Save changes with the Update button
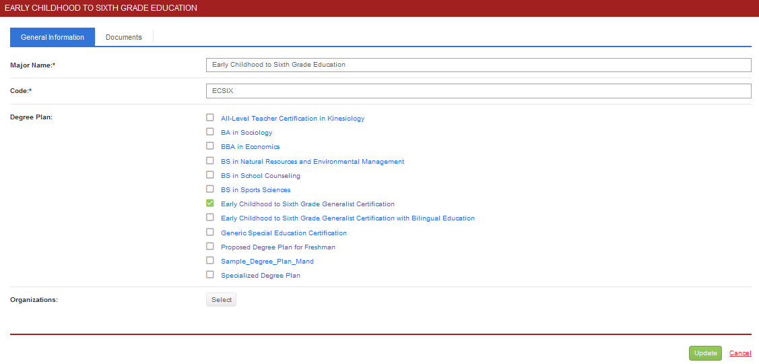Screen dimensions: 759x364 click(705, 353)
